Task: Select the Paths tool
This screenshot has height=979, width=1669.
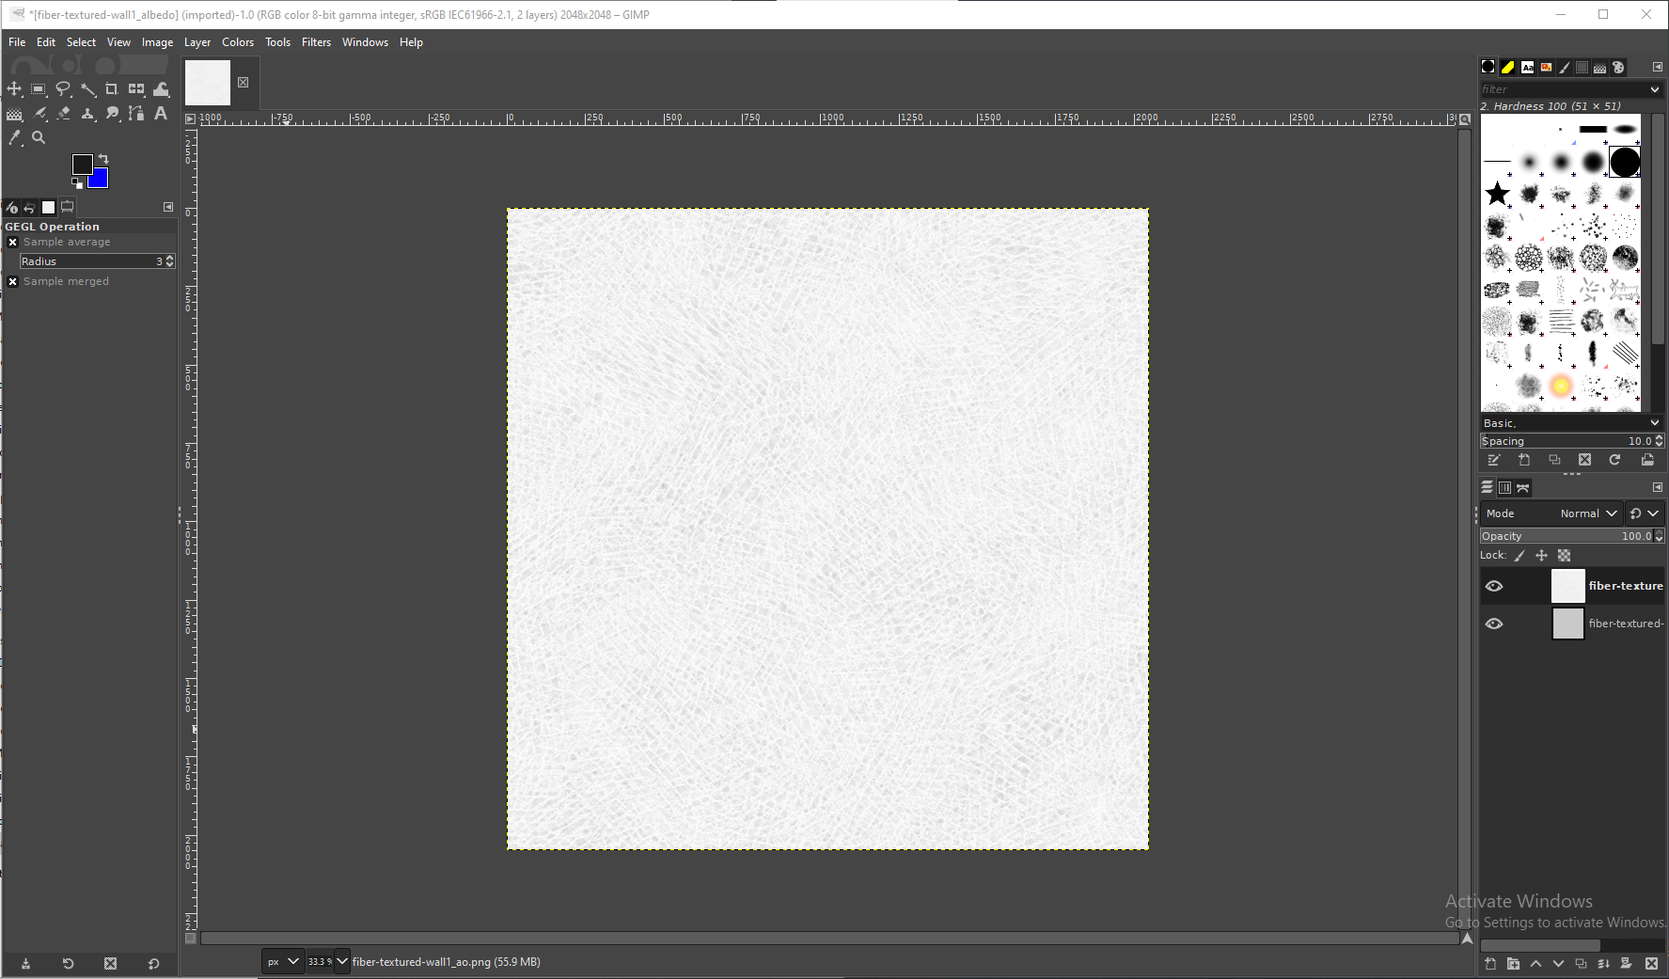Action: click(x=136, y=114)
